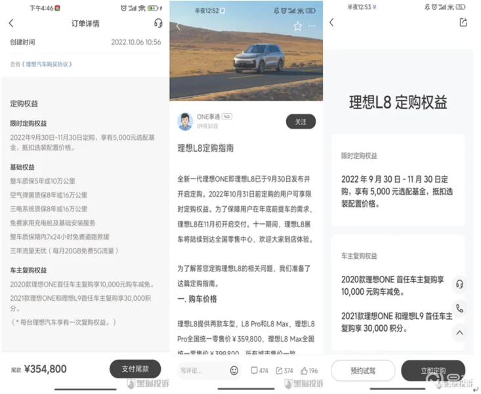This screenshot has height=394, width=481.
Task: Select the 基础权益 heading in order details
Action: 22,167
